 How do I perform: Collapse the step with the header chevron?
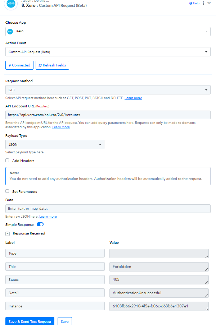[209, 3]
